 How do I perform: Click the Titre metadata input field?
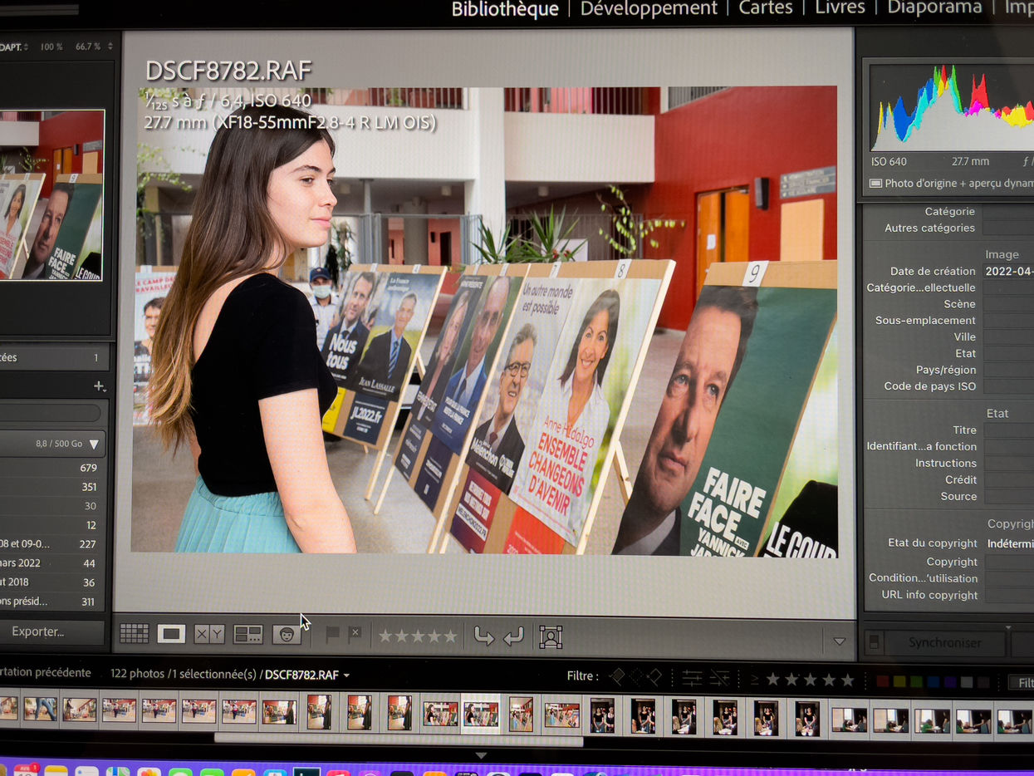point(1008,430)
